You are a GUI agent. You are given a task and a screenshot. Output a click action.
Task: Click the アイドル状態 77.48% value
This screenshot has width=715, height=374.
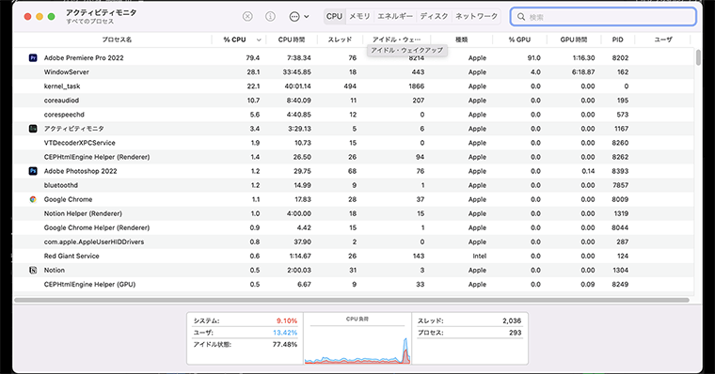click(x=285, y=344)
